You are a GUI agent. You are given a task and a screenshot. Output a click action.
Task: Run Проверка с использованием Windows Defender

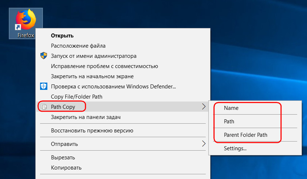click(x=113, y=87)
